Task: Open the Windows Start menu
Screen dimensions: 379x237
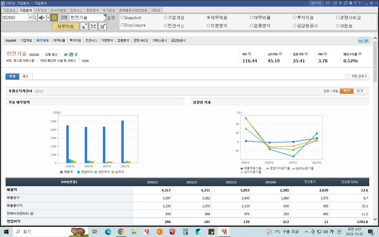Action: [x=6, y=232]
